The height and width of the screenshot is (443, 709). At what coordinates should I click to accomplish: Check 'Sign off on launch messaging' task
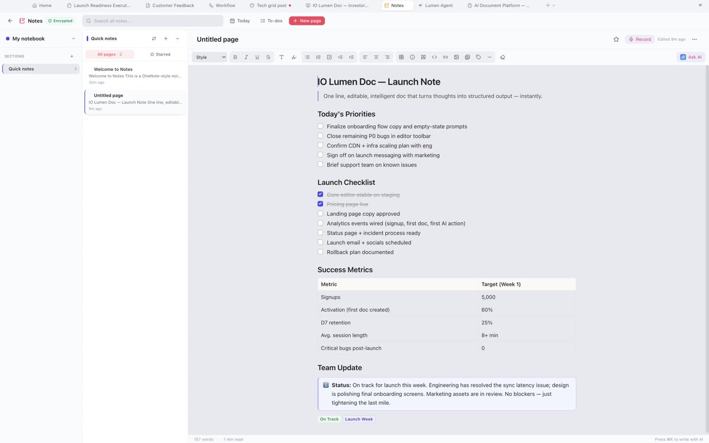(x=320, y=155)
